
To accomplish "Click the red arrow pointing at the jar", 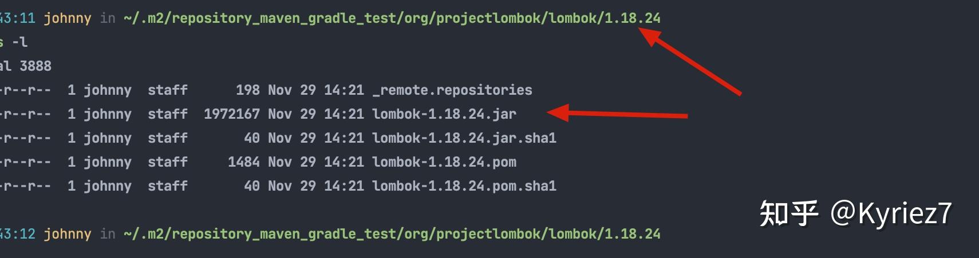I will (617, 114).
